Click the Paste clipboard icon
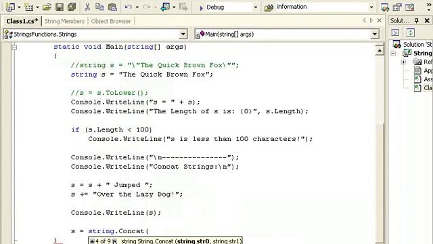Screen dimensions: 433x244 (x=112, y=7)
